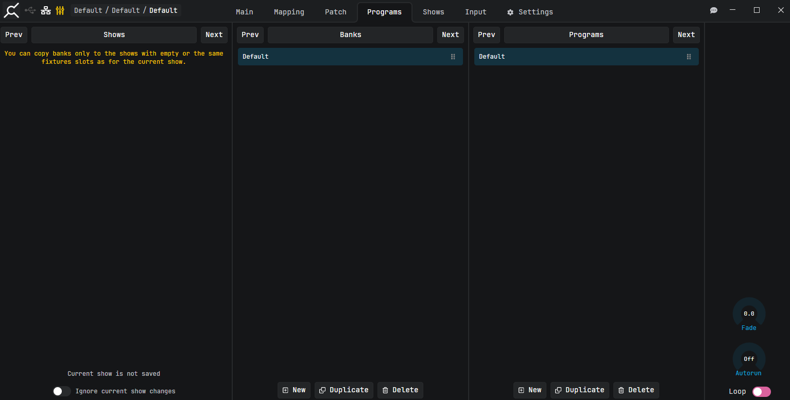
Task: Open the Input tab
Action: 476,12
